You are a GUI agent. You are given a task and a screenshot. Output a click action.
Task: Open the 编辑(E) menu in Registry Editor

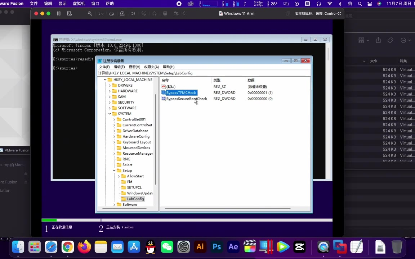click(119, 67)
